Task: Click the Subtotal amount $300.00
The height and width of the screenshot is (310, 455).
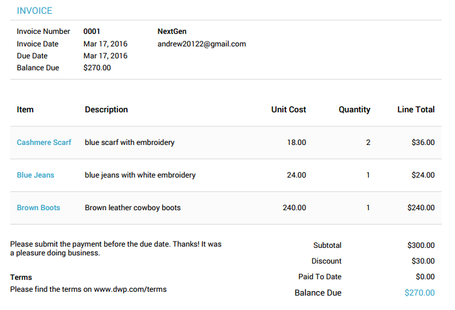Action: 421,245
